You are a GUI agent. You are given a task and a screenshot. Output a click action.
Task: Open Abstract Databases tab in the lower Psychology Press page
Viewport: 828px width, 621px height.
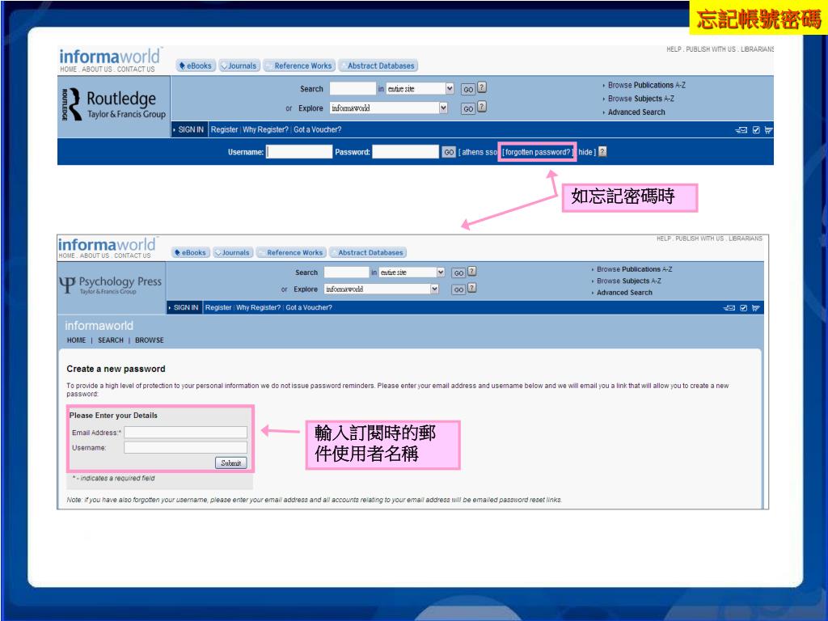tap(368, 252)
